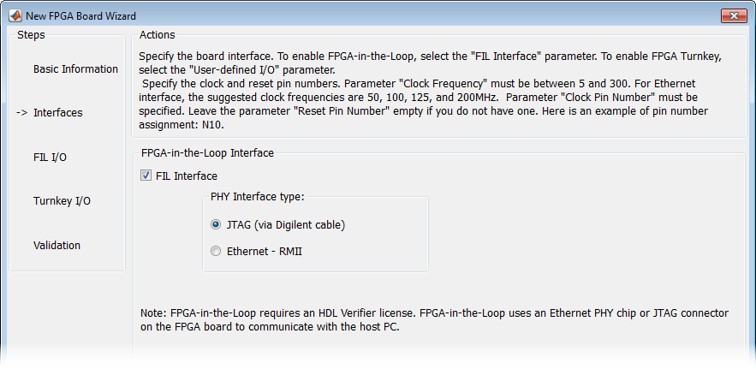
Task: Click the arrow marker beside Interfaces
Action: click(x=22, y=113)
